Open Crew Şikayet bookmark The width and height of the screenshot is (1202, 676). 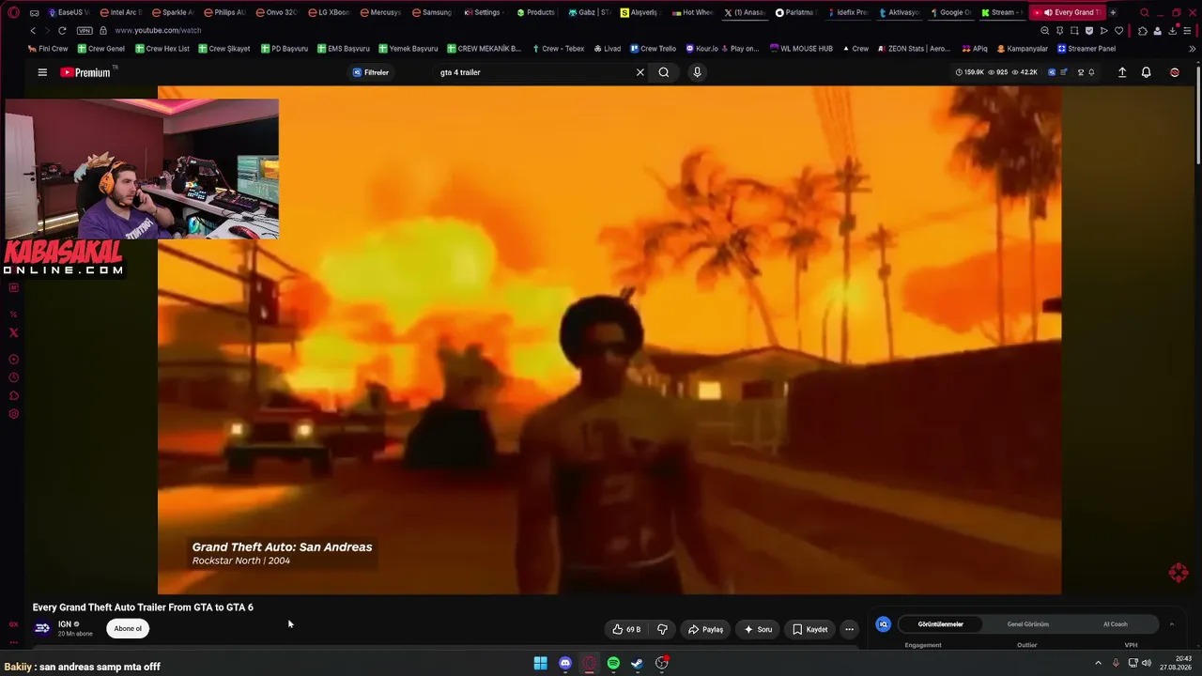pyautogui.click(x=224, y=49)
